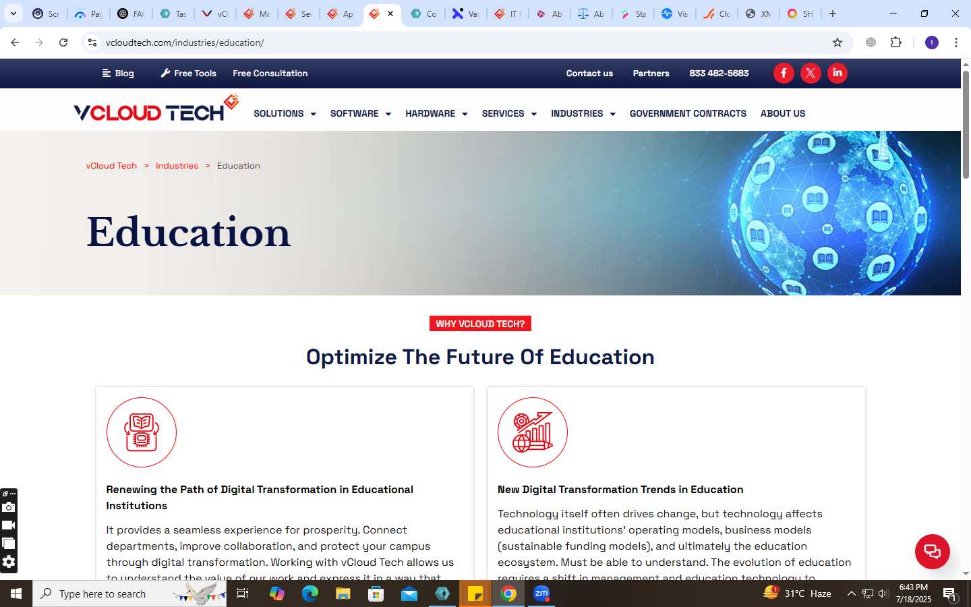Click Industries breadcrumb link

pyautogui.click(x=177, y=165)
